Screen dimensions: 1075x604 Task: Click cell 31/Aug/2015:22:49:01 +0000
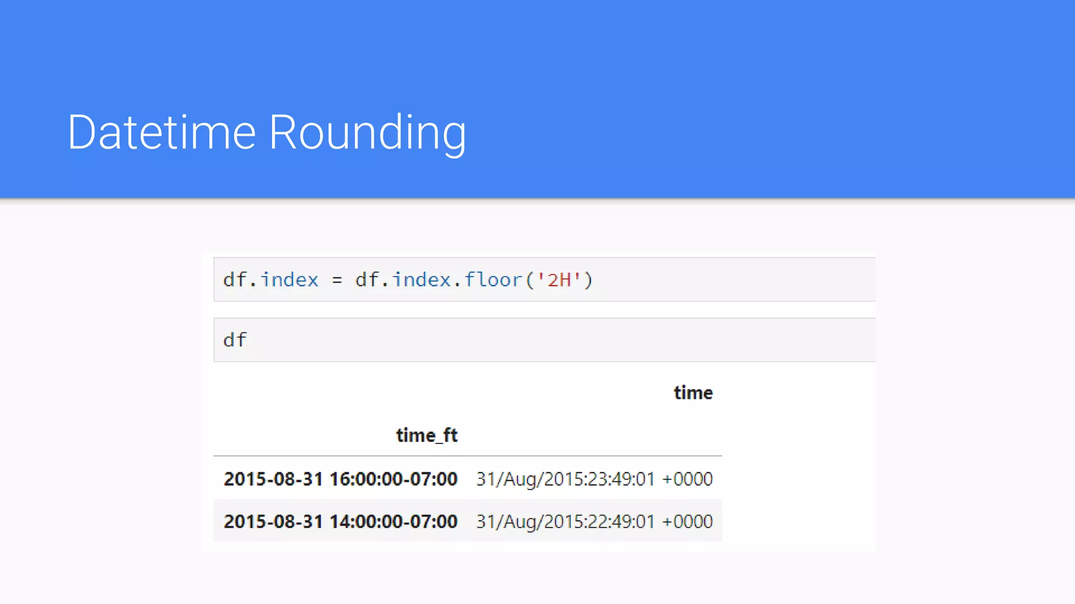(594, 522)
